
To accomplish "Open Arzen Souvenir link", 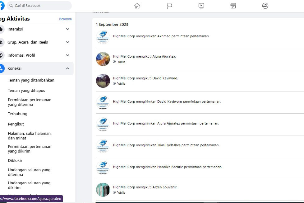I will tap(165, 187).
